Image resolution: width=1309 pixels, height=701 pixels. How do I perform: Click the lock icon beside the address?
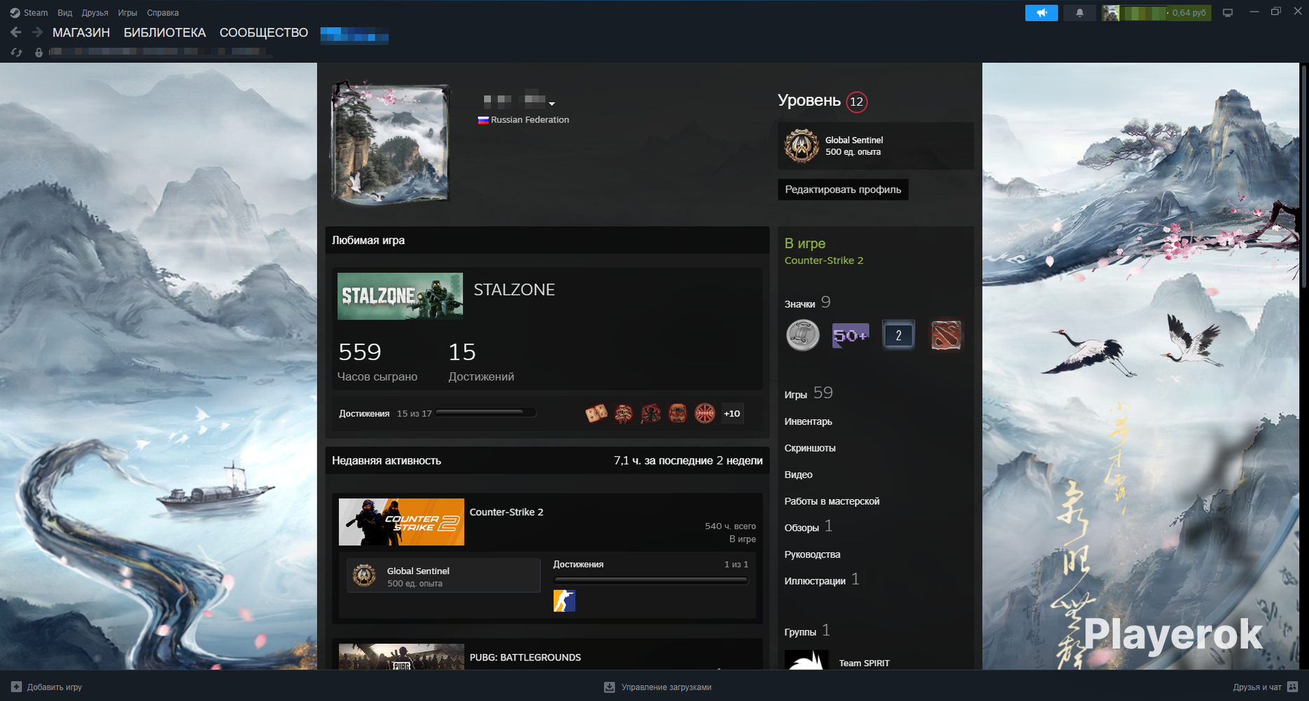coord(39,53)
